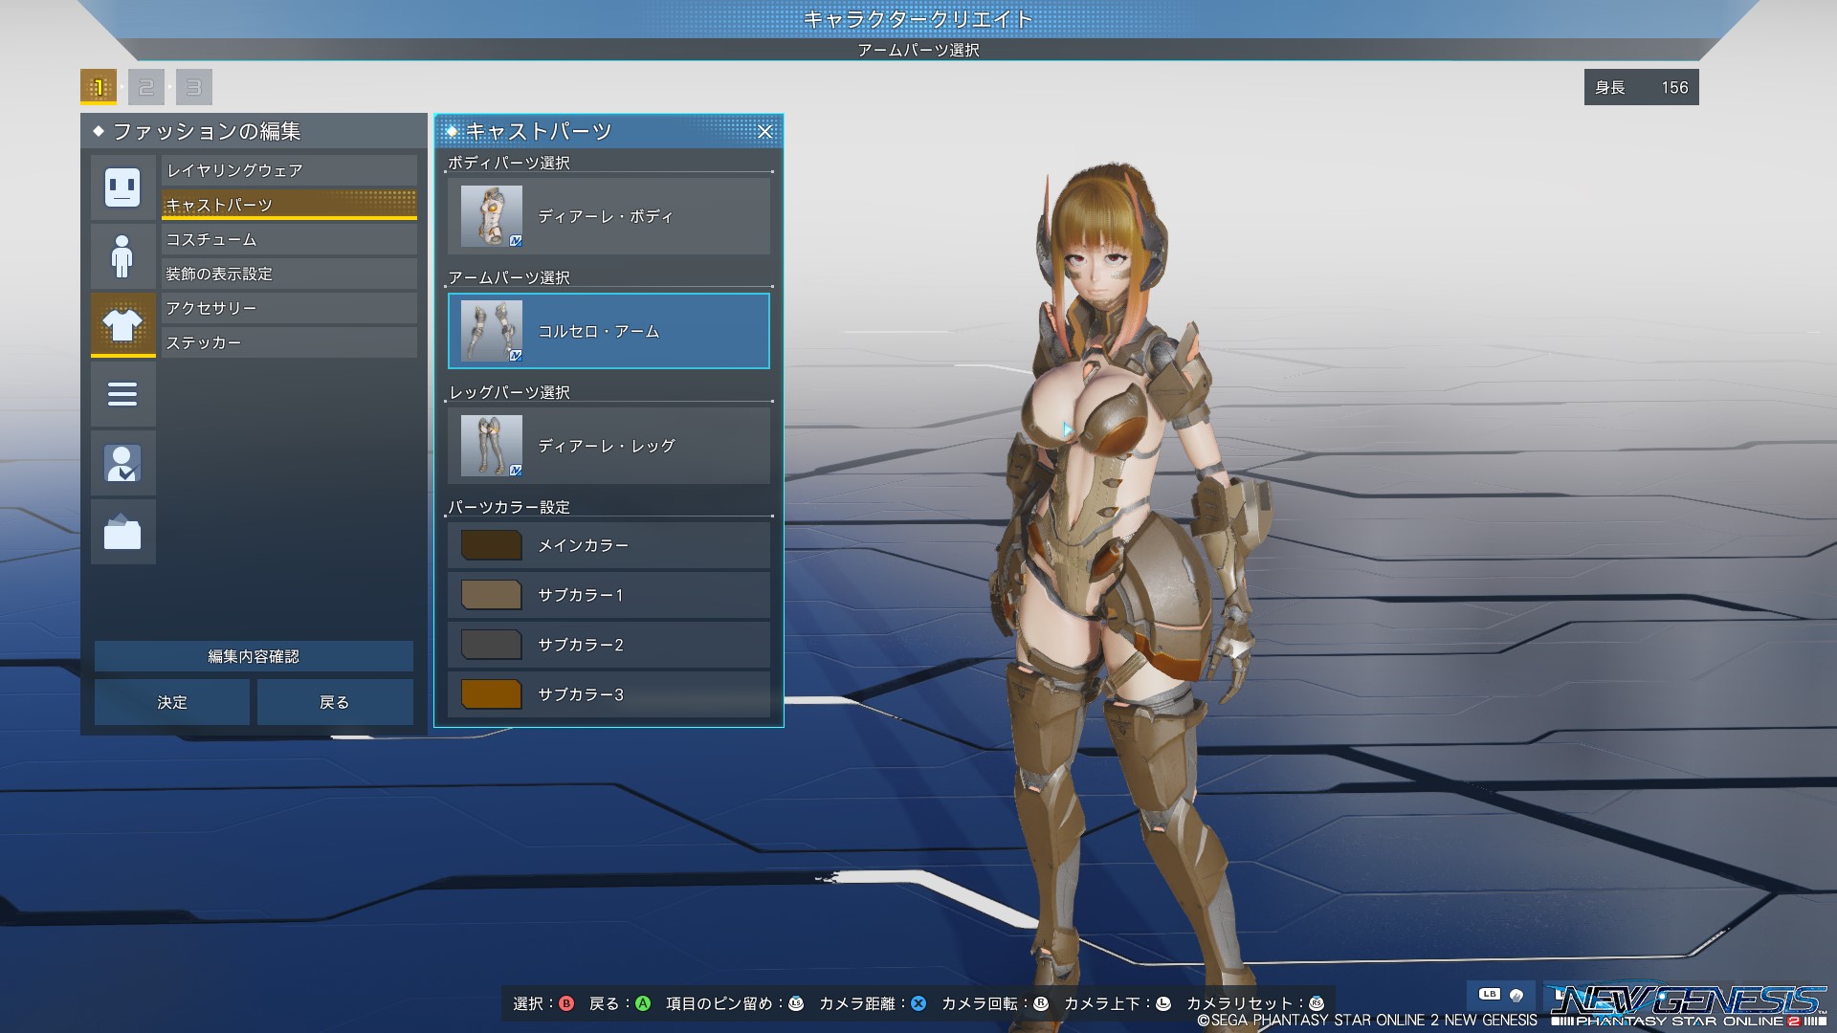Open ステッカー menu item
The height and width of the screenshot is (1033, 1837).
(289, 342)
